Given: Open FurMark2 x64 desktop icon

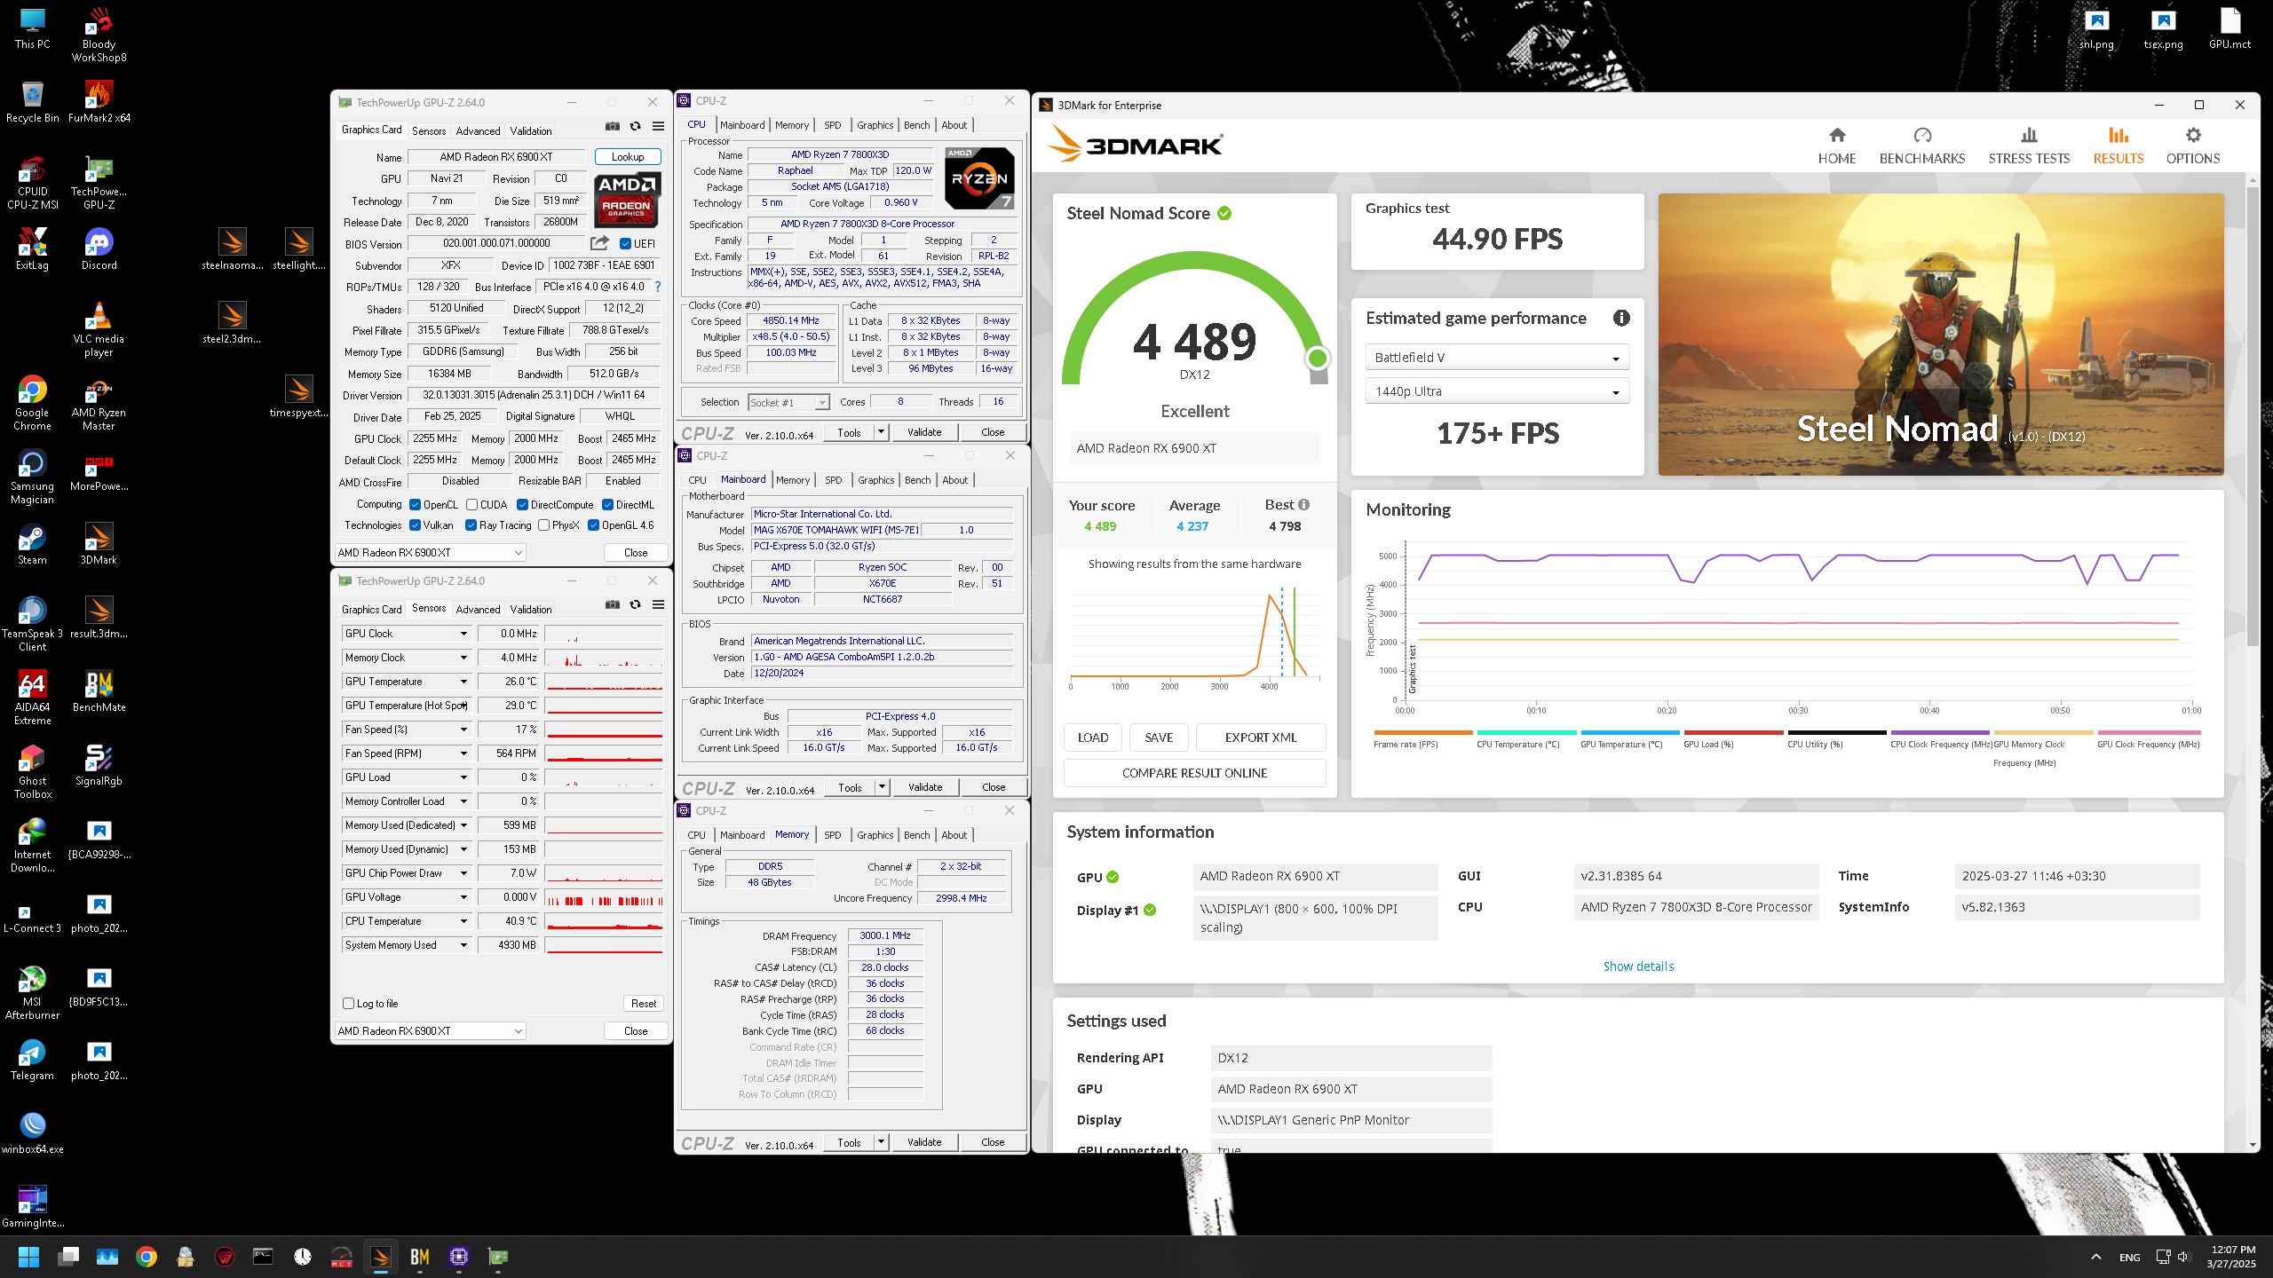Looking at the screenshot, I should [x=99, y=99].
